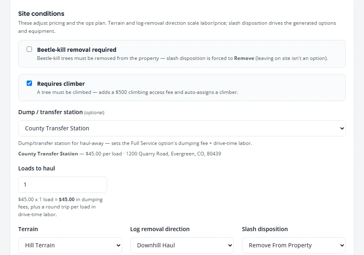Click the Beetle-kill removal required label
This screenshot has width=364, height=255.
[76, 50]
